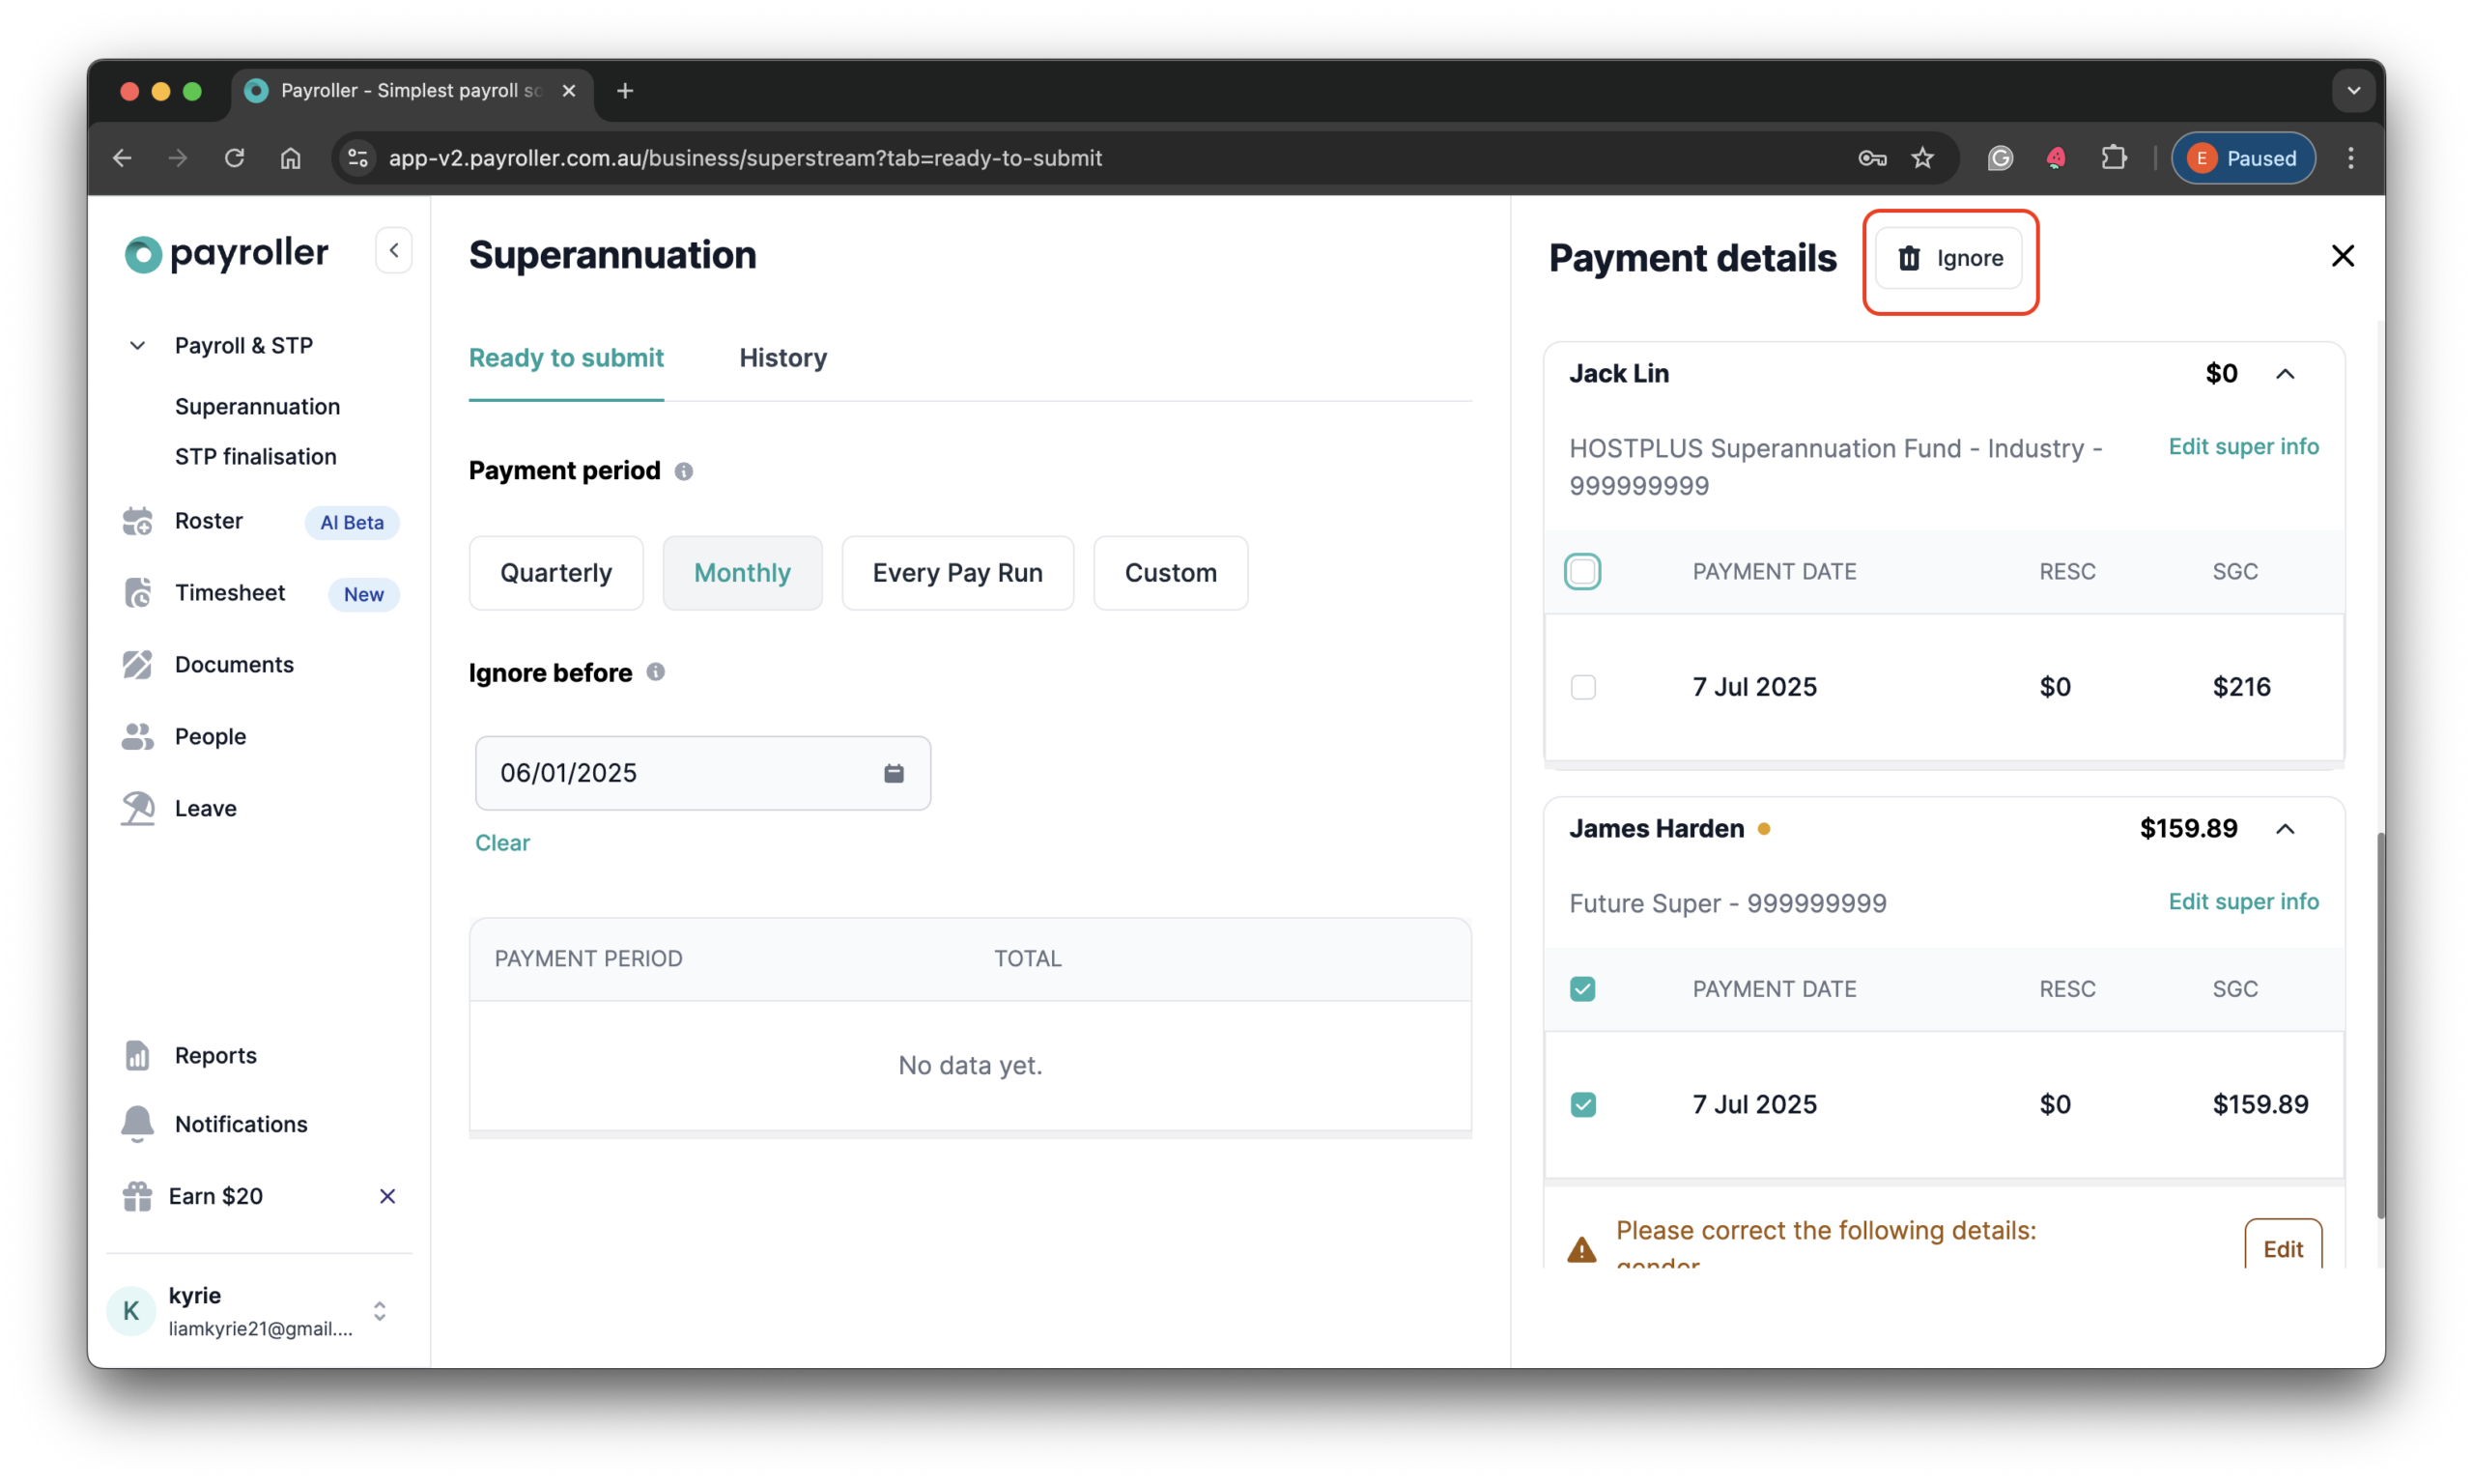The height and width of the screenshot is (1484, 2473).
Task: Show Ignore before info tooltip icon
Action: click(656, 672)
